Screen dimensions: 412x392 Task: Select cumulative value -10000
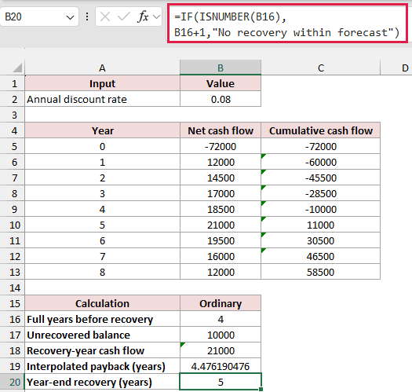(x=320, y=209)
